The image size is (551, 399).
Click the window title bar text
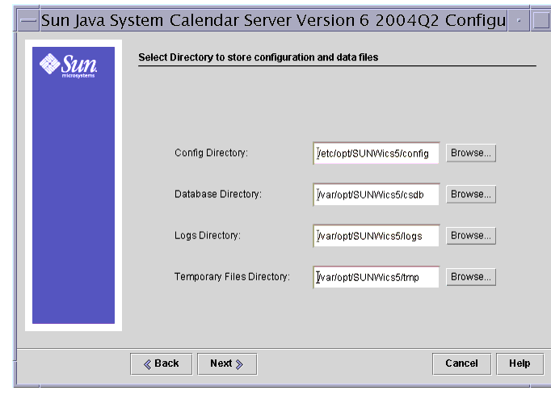pyautogui.click(x=273, y=21)
